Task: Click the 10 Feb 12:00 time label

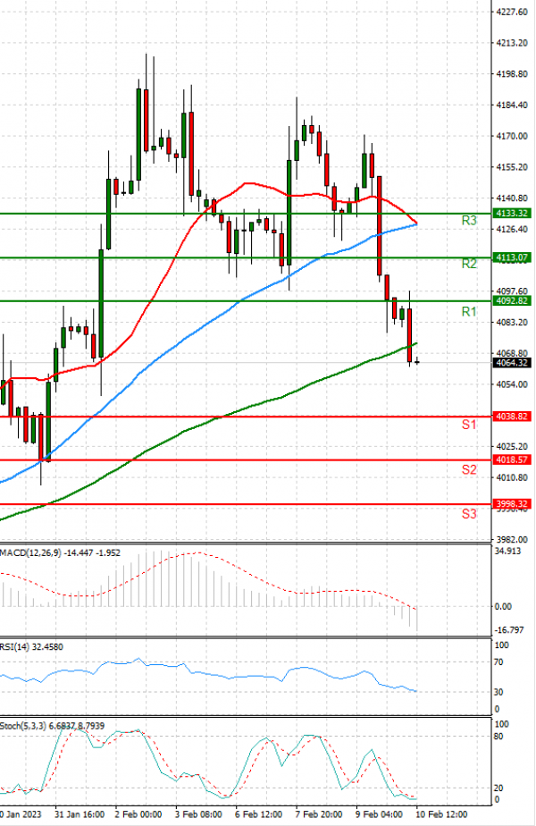Action: coord(441,814)
